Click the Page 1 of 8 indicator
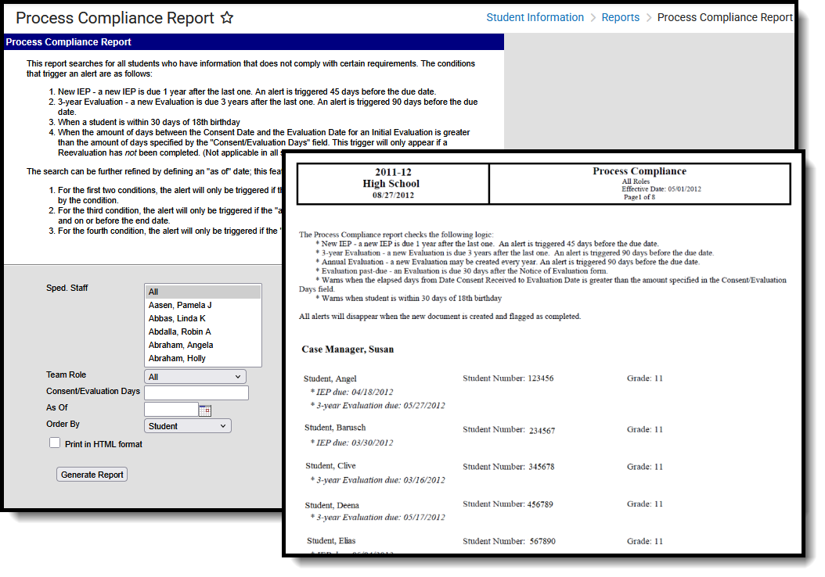The image size is (825, 577). click(639, 197)
